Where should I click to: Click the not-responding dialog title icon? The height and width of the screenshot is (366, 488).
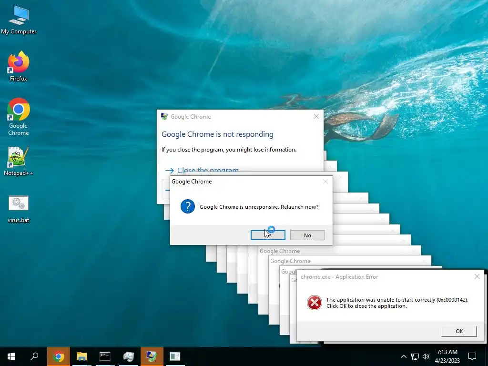164,116
